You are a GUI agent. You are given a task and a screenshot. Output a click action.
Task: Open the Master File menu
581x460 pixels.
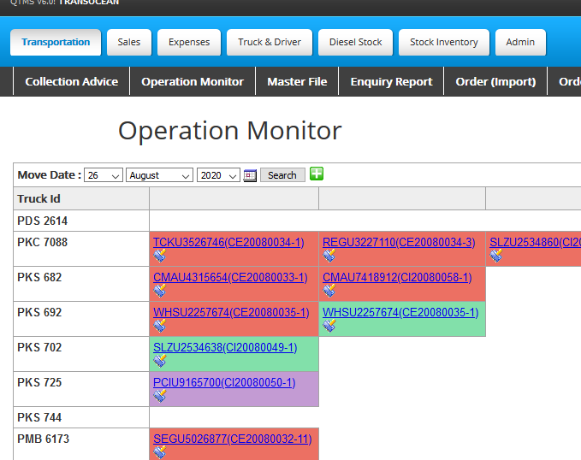point(297,82)
